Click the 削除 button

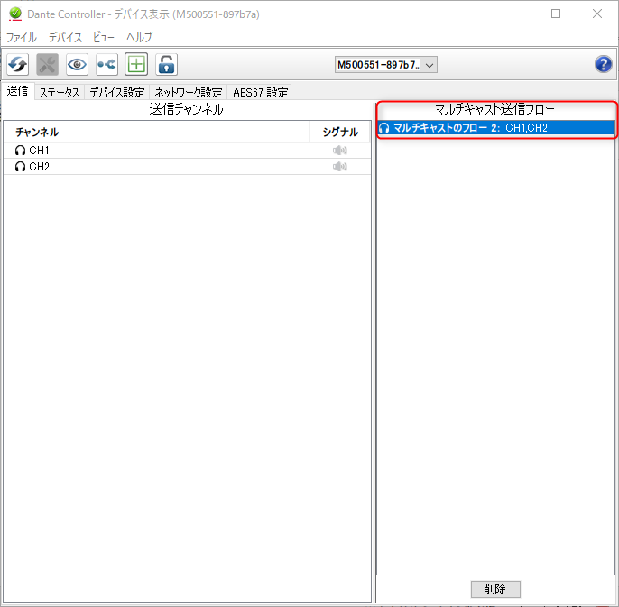[495, 589]
